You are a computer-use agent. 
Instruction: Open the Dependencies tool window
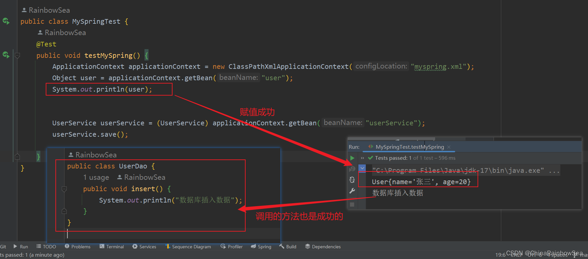323,247
